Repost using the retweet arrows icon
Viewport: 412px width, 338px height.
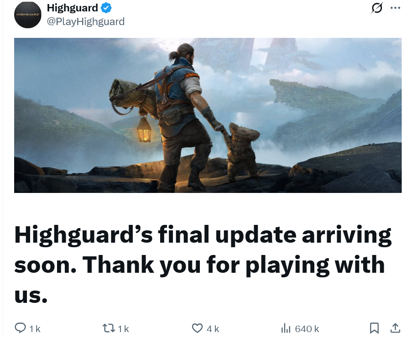pyautogui.click(x=108, y=328)
